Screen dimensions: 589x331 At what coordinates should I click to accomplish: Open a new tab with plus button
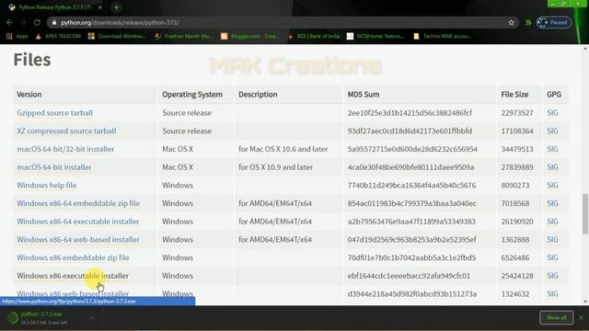(116, 7)
